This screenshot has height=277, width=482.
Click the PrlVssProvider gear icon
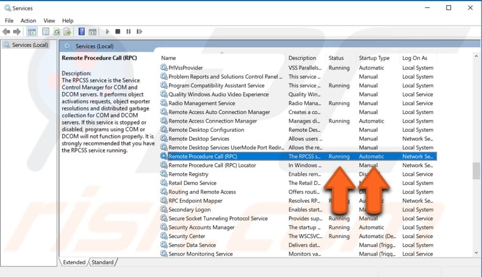[164, 67]
